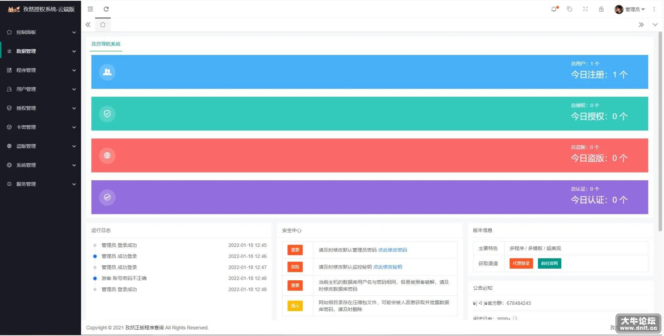
Task: Expand the 服务管理 chevron
Action: tap(74, 184)
